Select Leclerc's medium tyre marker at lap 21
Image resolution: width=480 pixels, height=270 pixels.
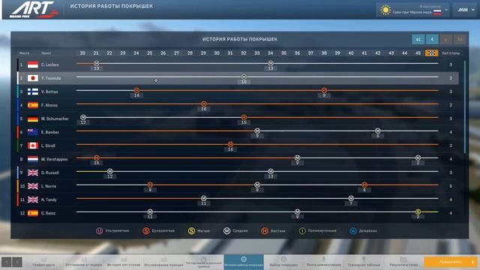97,63
